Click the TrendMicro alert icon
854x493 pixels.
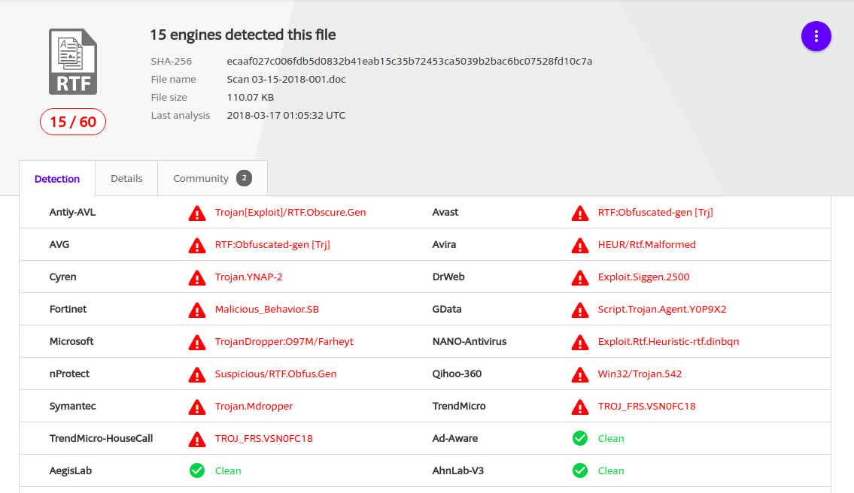[x=580, y=407]
